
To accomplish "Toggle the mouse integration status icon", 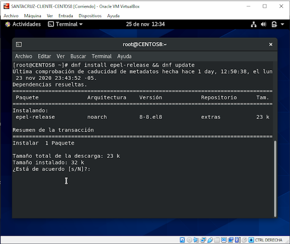I will [x=244, y=240].
